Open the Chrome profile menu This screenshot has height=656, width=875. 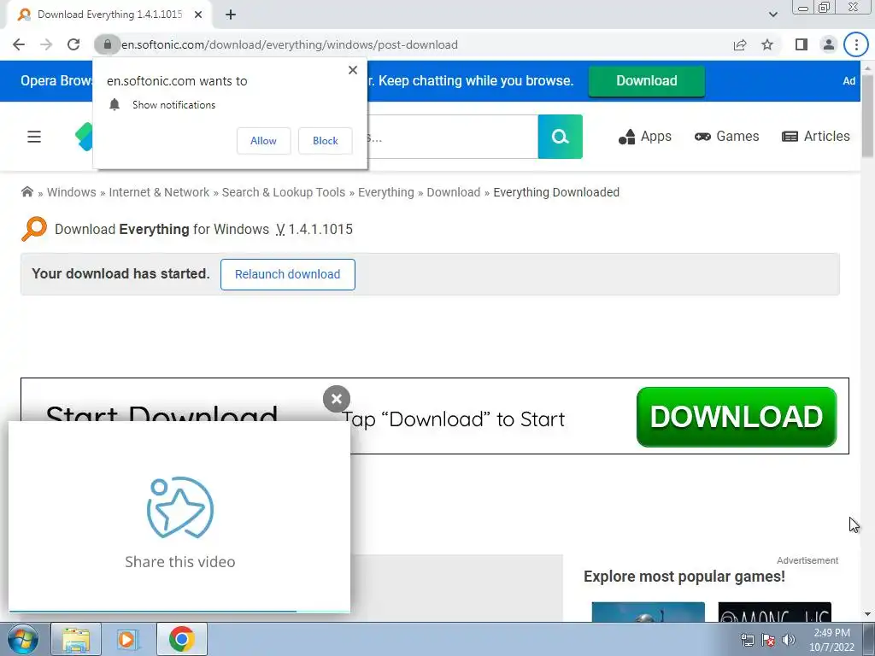(829, 44)
